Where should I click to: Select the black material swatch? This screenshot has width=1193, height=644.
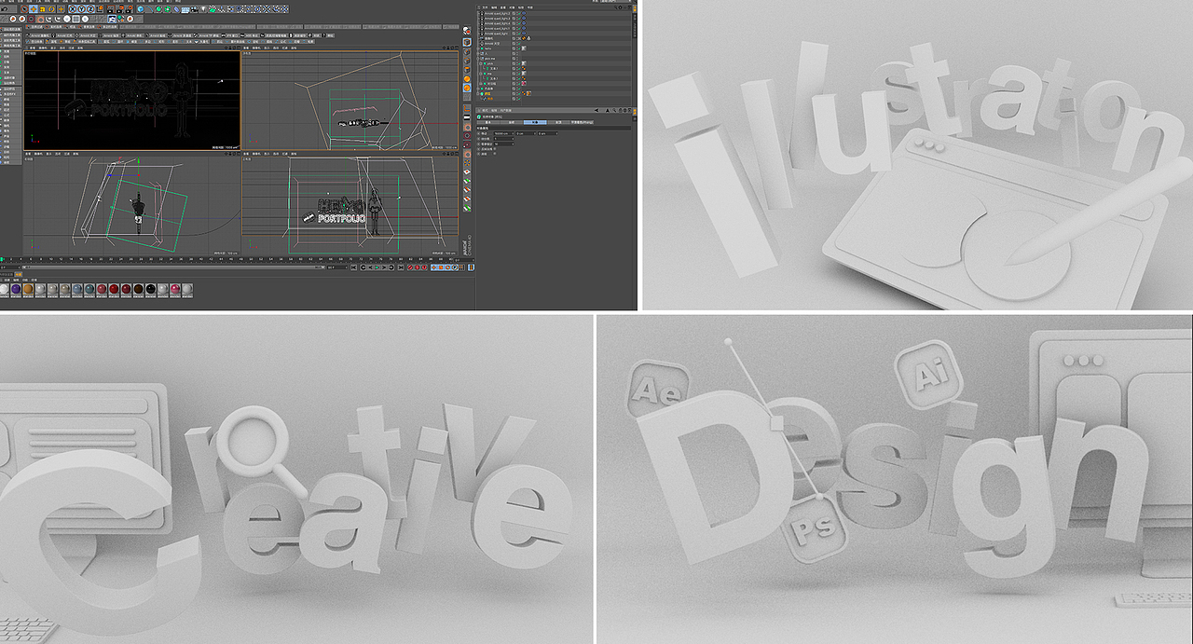(x=151, y=289)
